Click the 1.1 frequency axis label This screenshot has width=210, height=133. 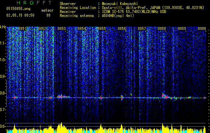[x=3, y=43]
